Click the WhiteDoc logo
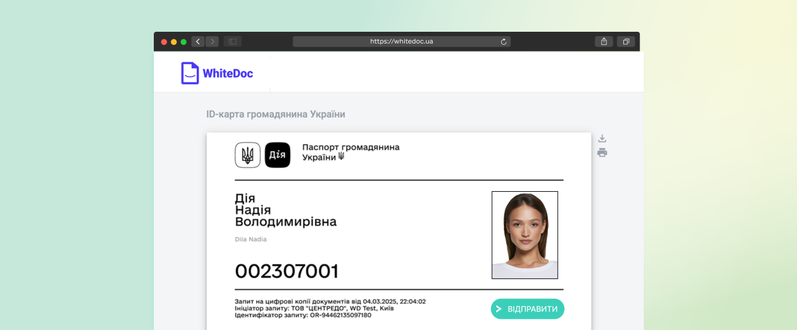 pyautogui.click(x=217, y=73)
